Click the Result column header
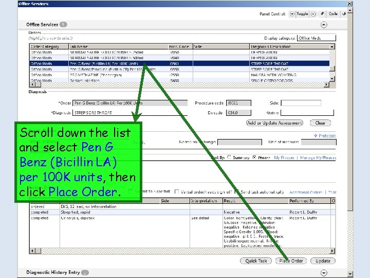 [255, 201]
